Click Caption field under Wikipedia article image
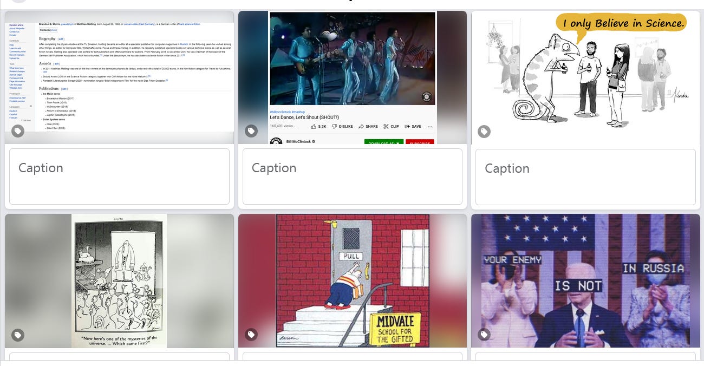704x366 pixels. [119, 177]
